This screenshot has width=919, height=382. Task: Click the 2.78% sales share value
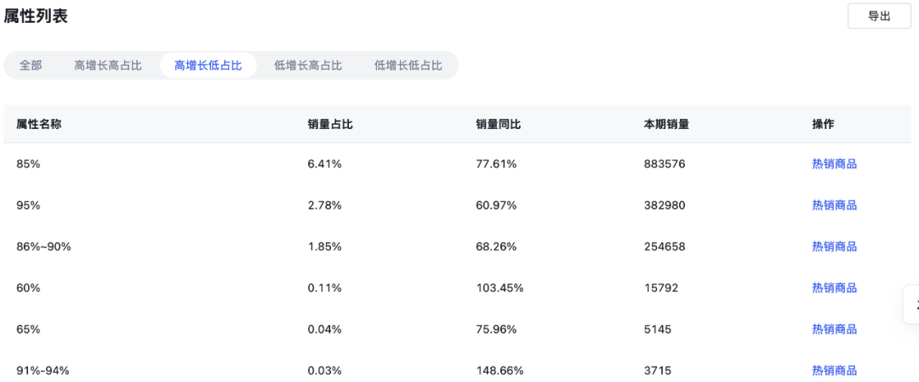click(325, 205)
